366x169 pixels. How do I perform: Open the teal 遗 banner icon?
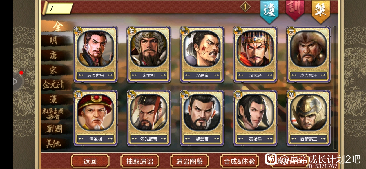[x=269, y=11]
